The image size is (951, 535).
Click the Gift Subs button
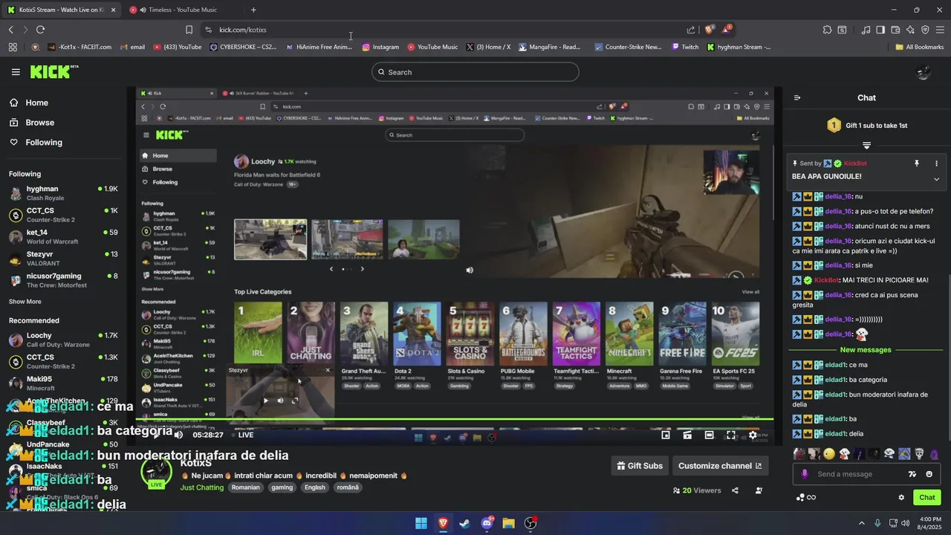coord(640,466)
